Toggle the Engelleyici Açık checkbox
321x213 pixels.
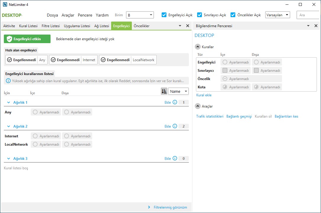coord(164,15)
